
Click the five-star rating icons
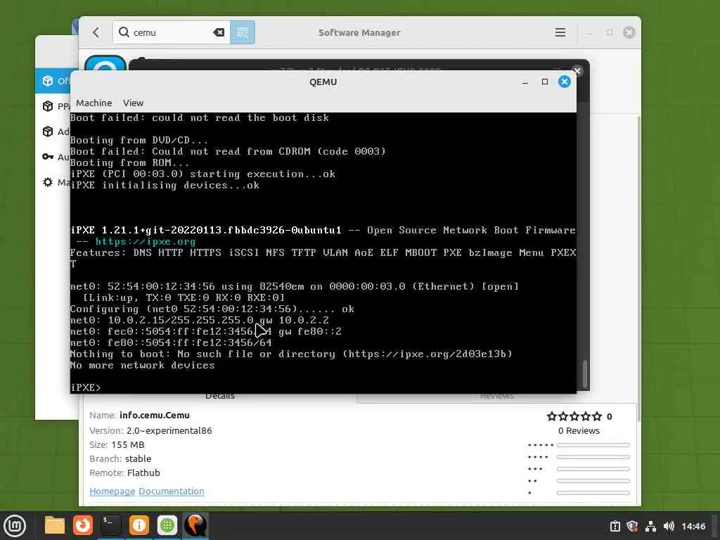click(574, 416)
